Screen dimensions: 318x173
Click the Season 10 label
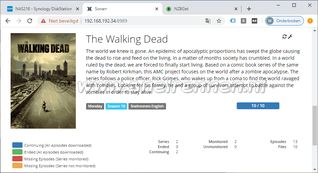pos(116,106)
